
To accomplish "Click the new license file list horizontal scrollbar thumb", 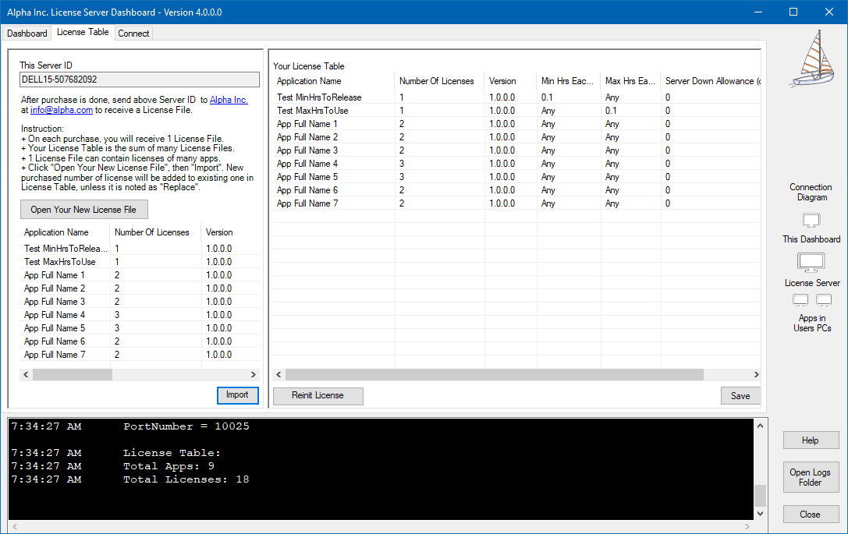I will click(x=73, y=374).
